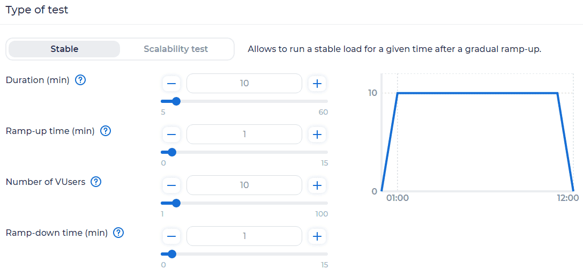Click the Duration value input field
This screenshot has width=583, height=276.
pyautogui.click(x=244, y=84)
